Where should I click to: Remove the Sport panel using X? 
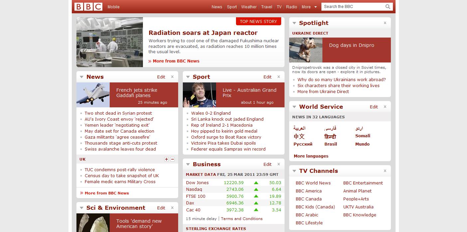click(279, 77)
